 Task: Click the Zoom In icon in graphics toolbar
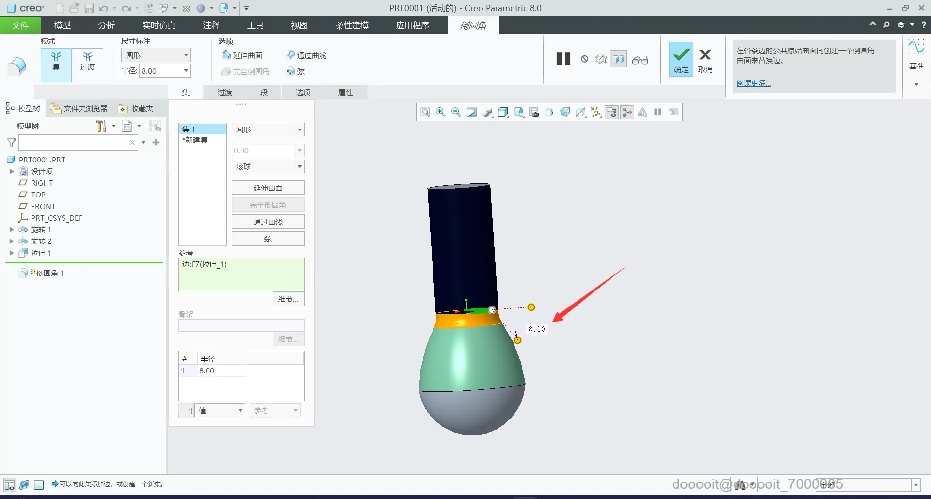[x=440, y=113]
